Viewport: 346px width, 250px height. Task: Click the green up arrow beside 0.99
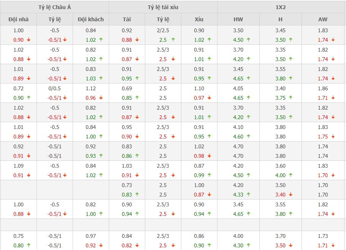(x=209, y=175)
